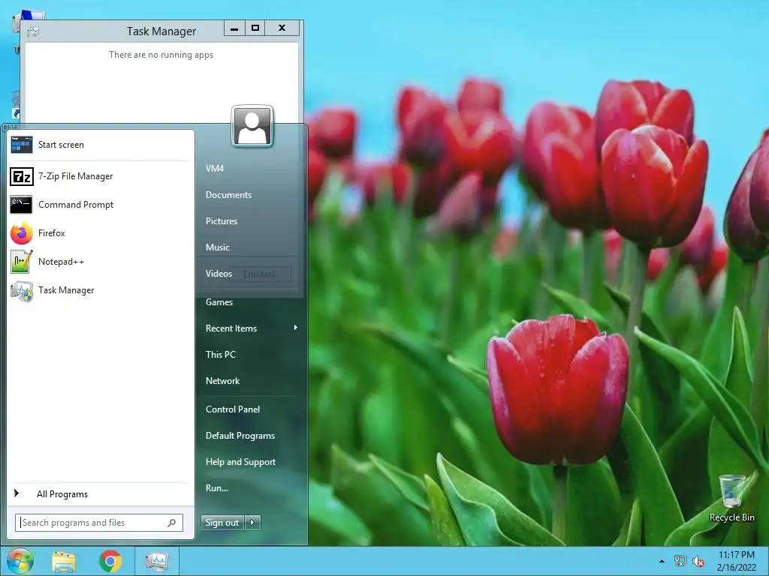Maximize the Task Manager window
The image size is (769, 576).
click(255, 28)
